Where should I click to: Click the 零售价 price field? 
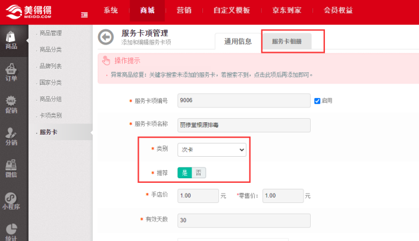[x=283, y=196]
